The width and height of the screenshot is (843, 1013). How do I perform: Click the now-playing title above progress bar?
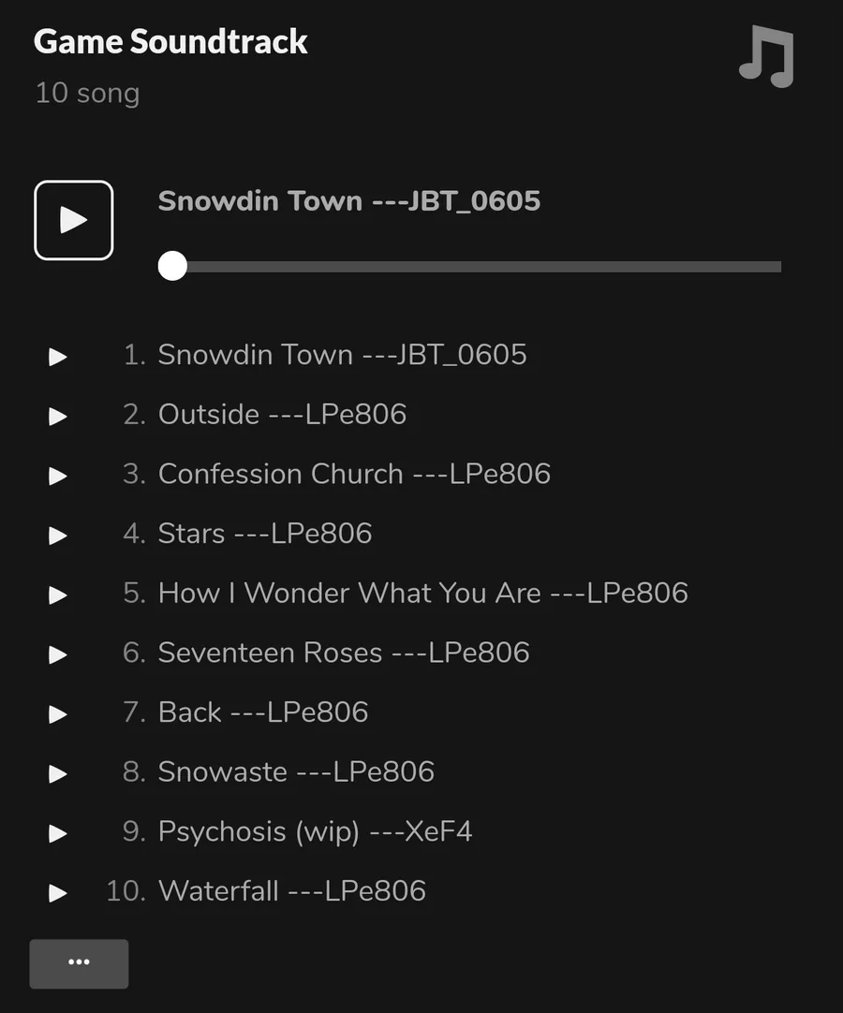coord(348,201)
